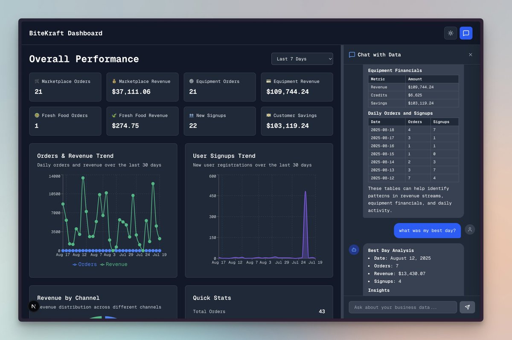Click the N logo circle at bottom-left
Screen dimensions: 512x340
pos(33,306)
